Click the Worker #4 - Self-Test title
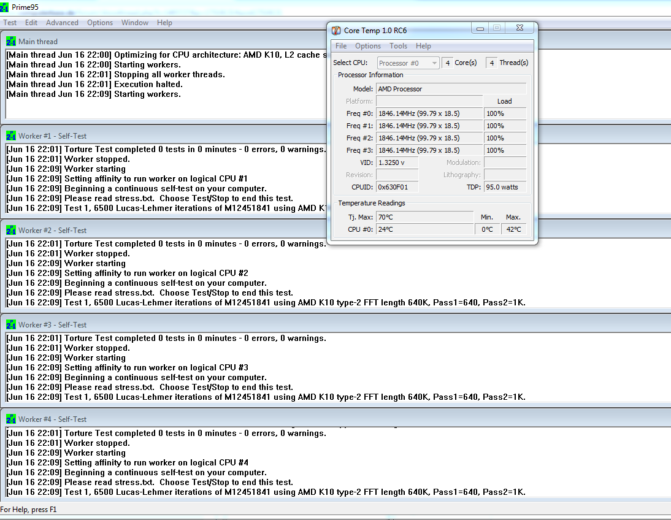Viewport: 671px width, 520px height. (52, 419)
